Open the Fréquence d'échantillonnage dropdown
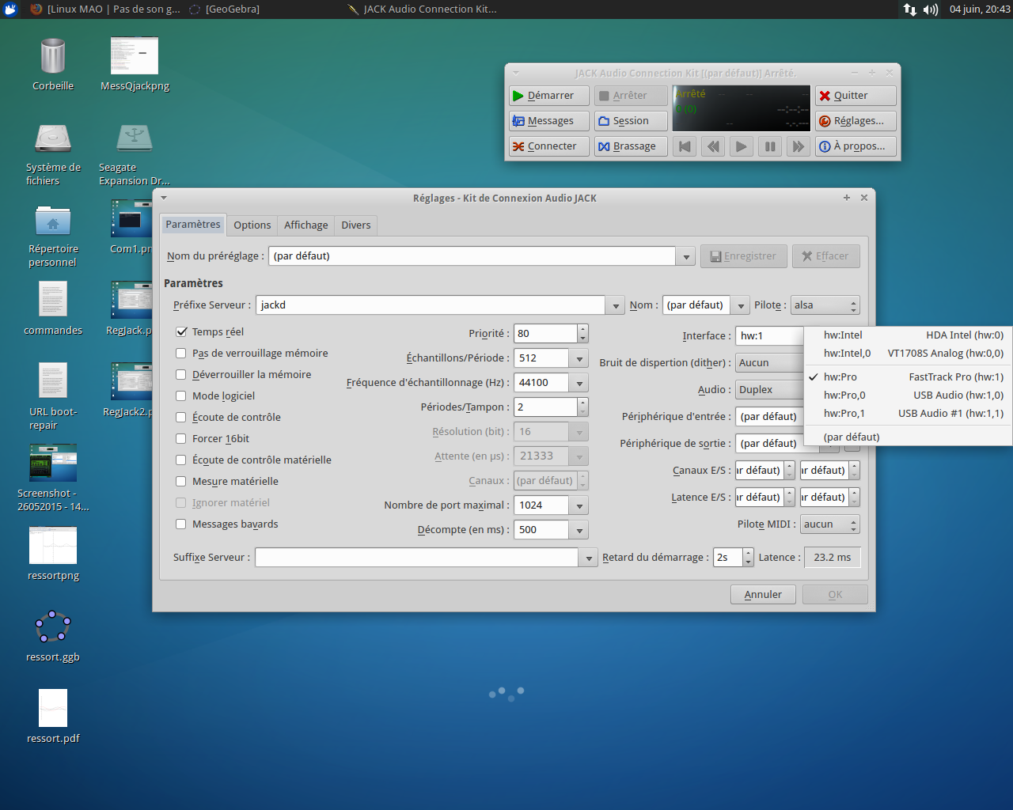Image resolution: width=1013 pixels, height=810 pixels. (579, 383)
